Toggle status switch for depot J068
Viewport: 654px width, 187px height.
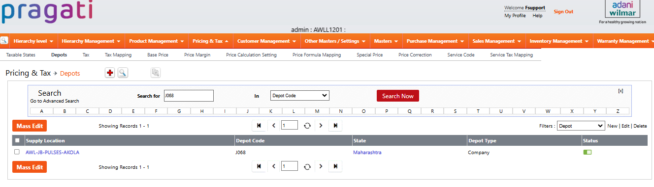coord(588,152)
